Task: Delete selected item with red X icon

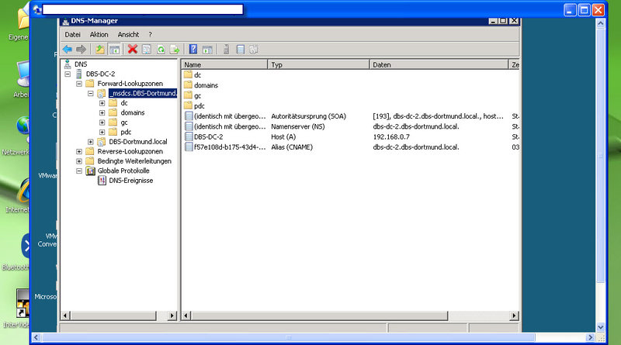Action: pyautogui.click(x=133, y=50)
